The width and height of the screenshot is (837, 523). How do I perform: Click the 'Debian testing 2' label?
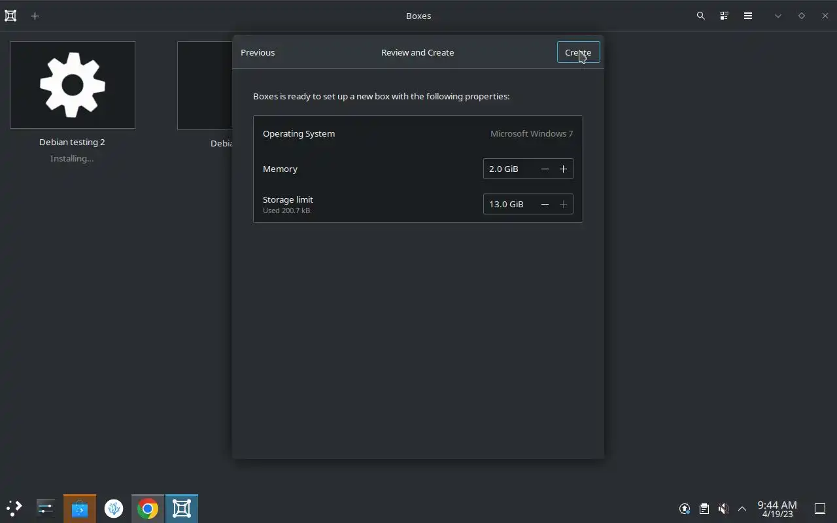click(x=72, y=142)
